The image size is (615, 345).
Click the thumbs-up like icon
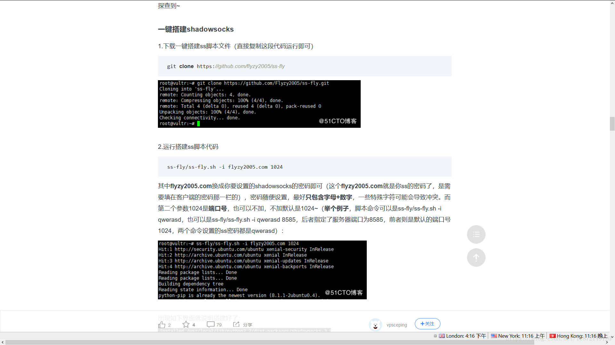click(x=162, y=325)
